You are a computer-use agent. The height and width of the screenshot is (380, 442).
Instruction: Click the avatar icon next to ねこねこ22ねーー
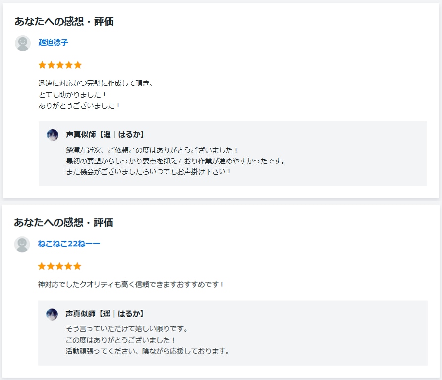22,244
